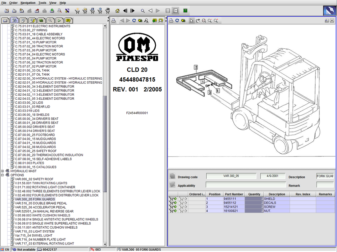Screen dimensions: 337x252
Task: Collapse the OPTIONS tree node
Action: pos(3,175)
